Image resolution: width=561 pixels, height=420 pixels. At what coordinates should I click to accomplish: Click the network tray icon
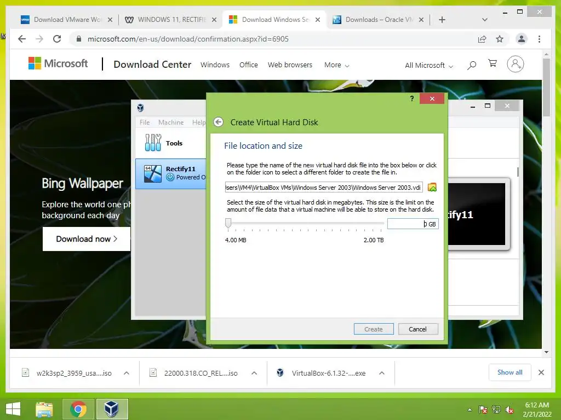pyautogui.click(x=496, y=410)
